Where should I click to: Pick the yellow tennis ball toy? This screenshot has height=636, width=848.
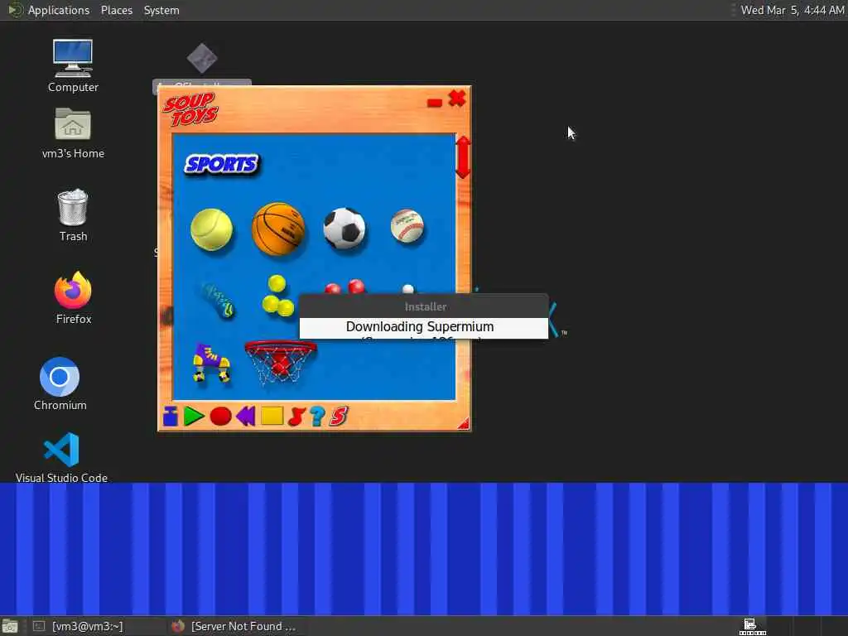(x=211, y=230)
